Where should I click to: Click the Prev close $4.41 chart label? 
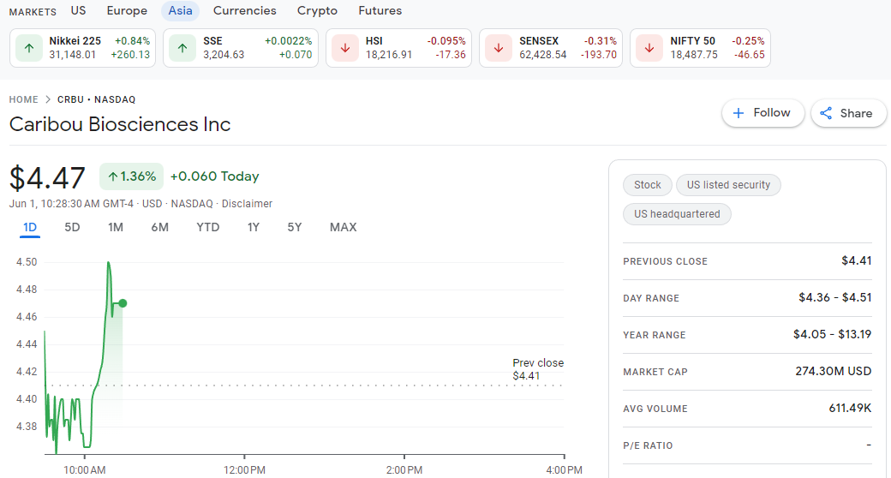(537, 369)
